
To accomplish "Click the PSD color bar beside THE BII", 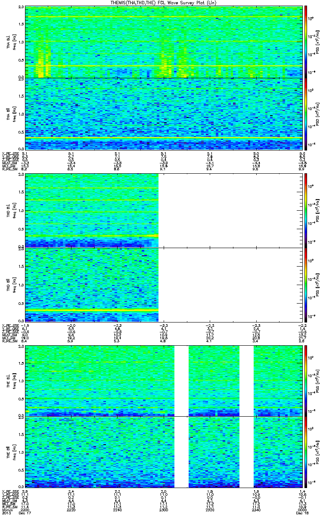I will [x=306, y=452].
